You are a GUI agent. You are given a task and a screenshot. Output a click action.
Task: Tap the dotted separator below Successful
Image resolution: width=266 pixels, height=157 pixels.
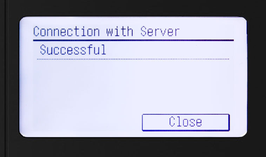point(133,59)
